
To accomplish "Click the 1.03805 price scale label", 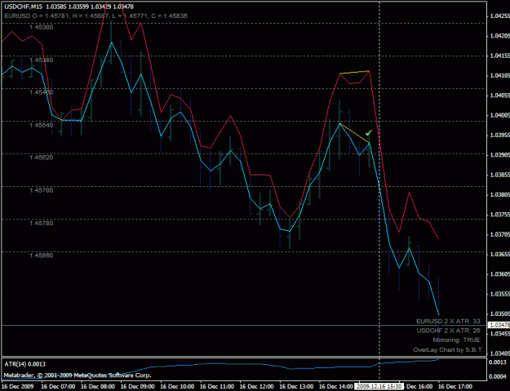I will tap(500, 194).
